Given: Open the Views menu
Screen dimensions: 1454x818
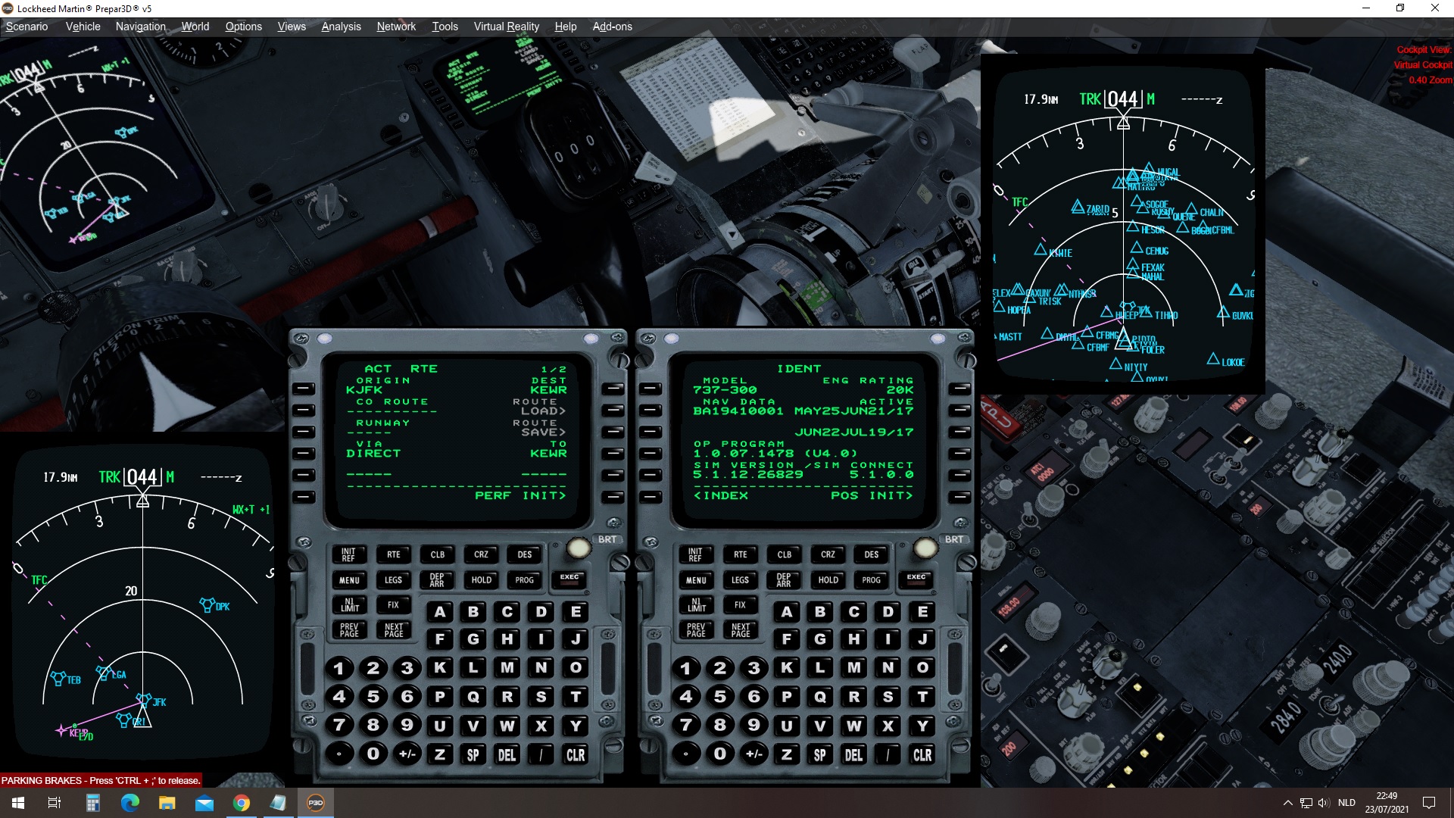Looking at the screenshot, I should click(291, 27).
